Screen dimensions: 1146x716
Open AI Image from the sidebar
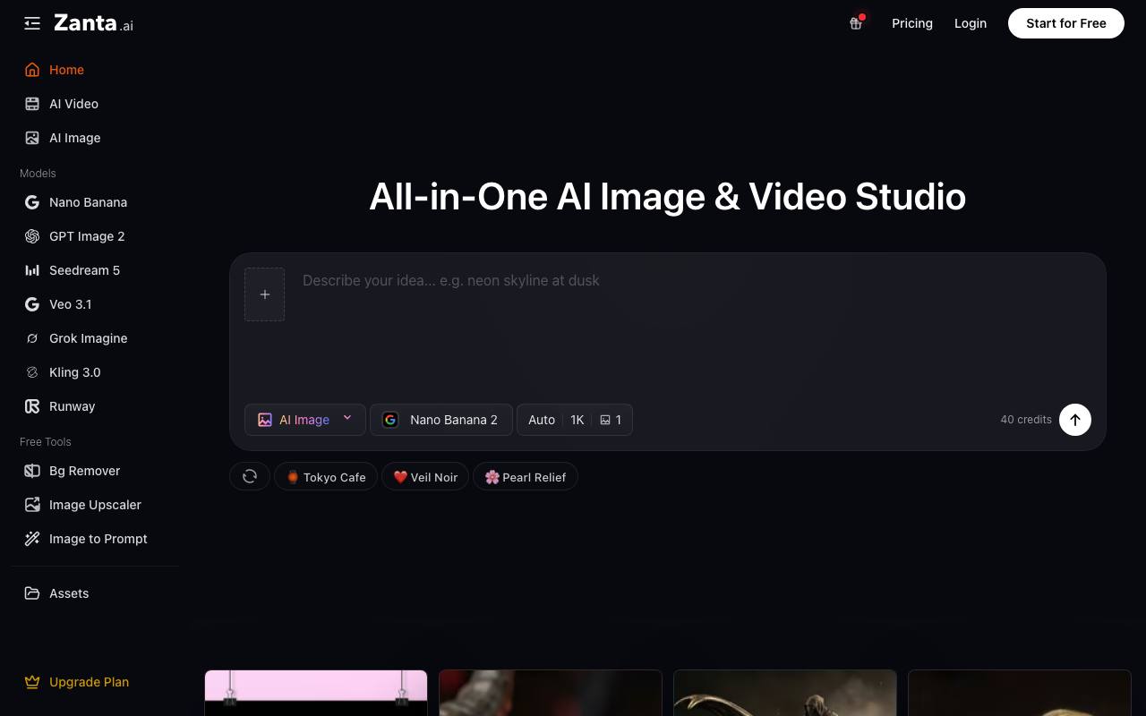pos(95,138)
